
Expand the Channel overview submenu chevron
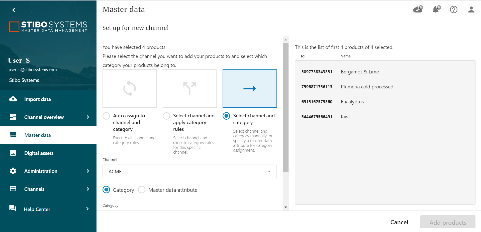88,117
